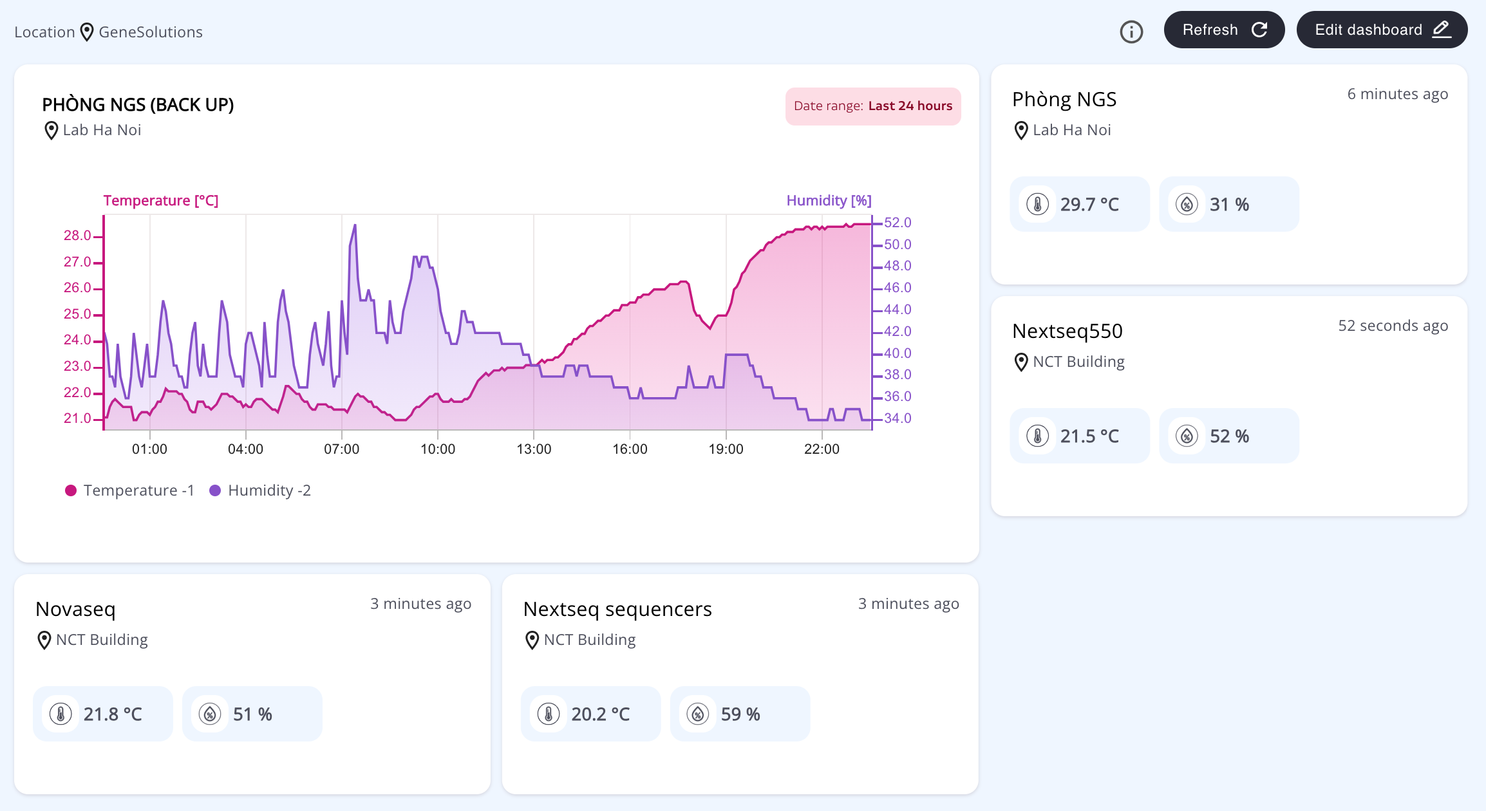Click the 29.7 °C temperature value
The image size is (1486, 811).
[1089, 205]
